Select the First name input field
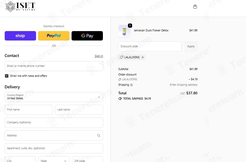 (28, 110)
